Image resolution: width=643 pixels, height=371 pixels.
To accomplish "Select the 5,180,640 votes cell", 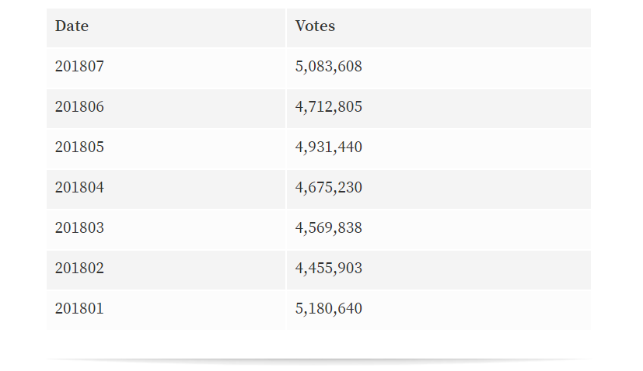I will point(329,309).
